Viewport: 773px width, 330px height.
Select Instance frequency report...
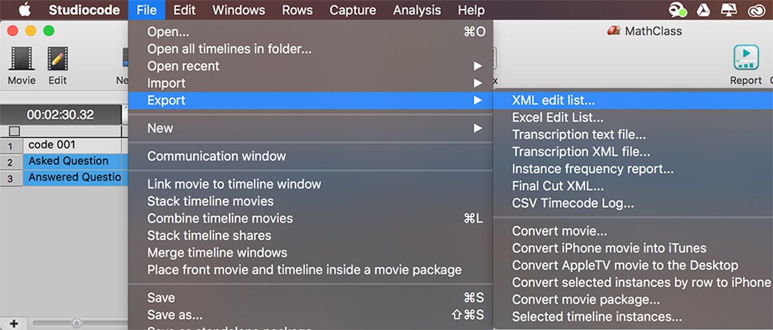pyautogui.click(x=633, y=169)
